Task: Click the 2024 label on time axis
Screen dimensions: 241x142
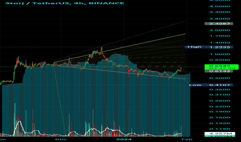Action: point(124,139)
